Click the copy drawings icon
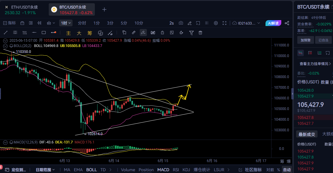 [x=124, y=33]
